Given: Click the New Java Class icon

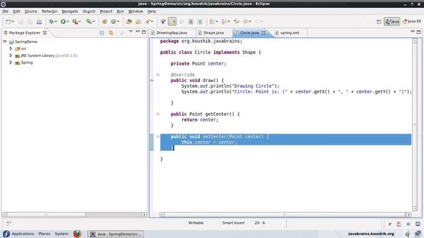Looking at the screenshot, I should (113, 22).
